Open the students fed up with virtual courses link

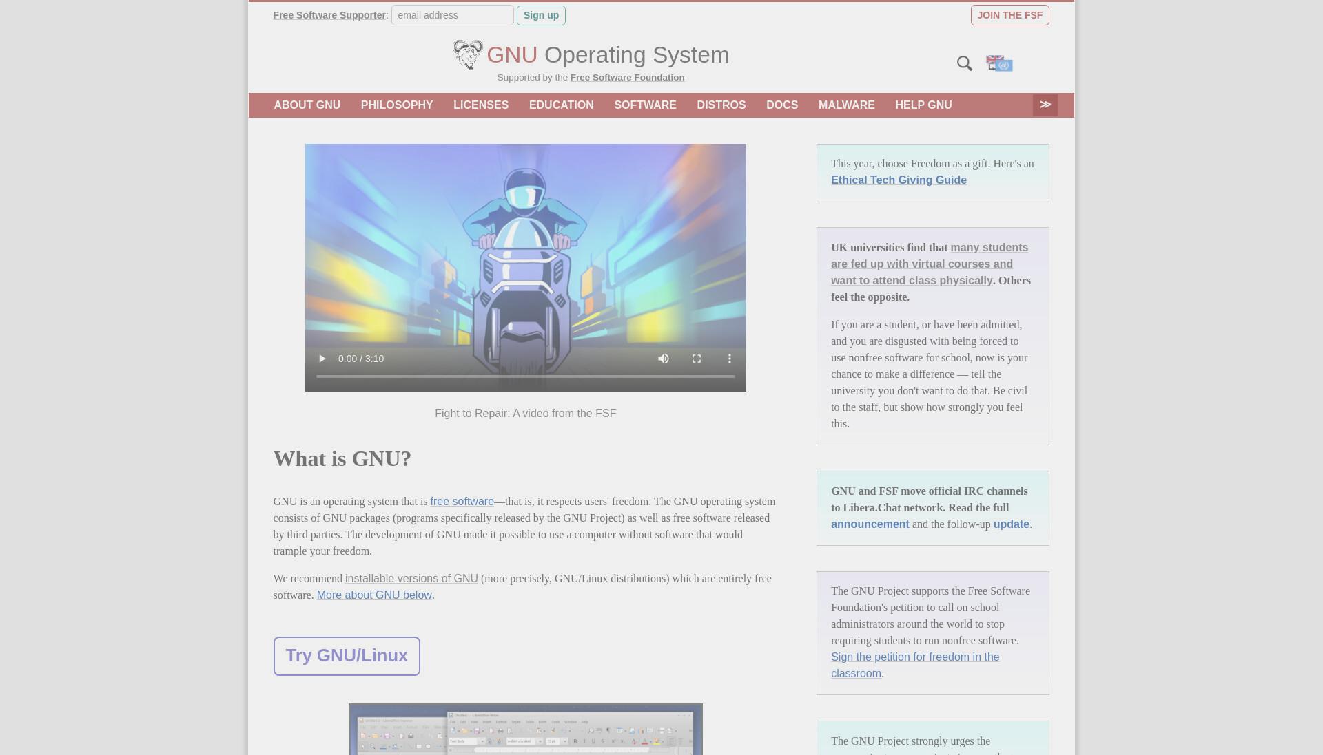coord(930,264)
